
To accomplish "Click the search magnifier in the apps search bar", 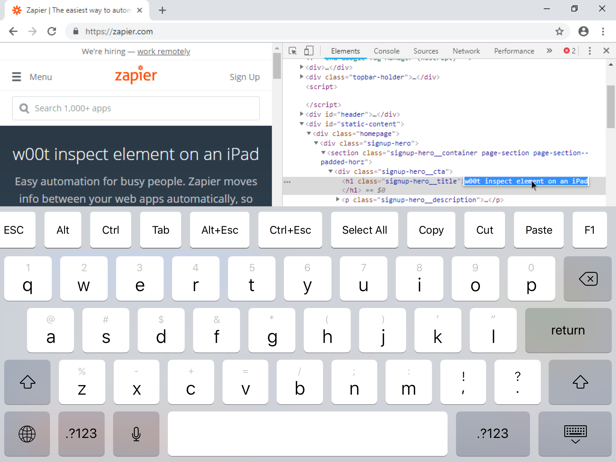I will 24,108.
